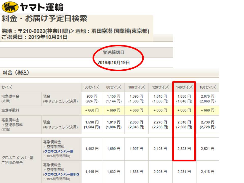244x183 pixels.
Task: Click the 料金（税込） section header
Action: click(x=16, y=72)
